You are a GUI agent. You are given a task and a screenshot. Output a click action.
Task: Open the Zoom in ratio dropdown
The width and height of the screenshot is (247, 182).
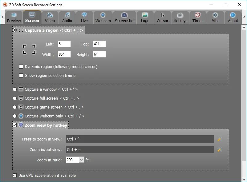coord(81,160)
